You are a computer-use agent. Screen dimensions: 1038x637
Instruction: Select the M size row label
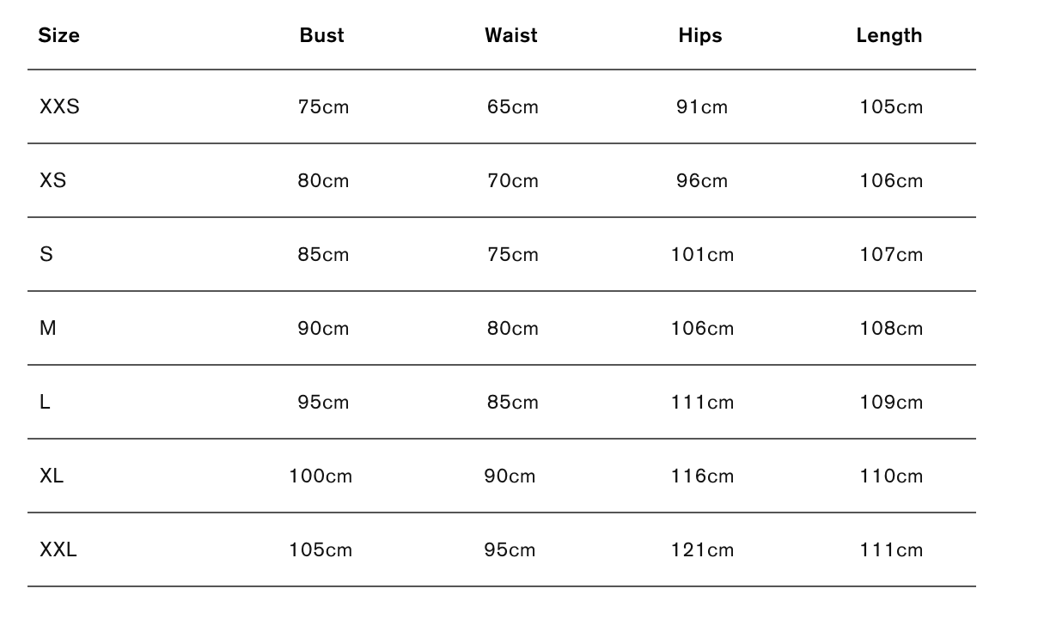pos(48,329)
